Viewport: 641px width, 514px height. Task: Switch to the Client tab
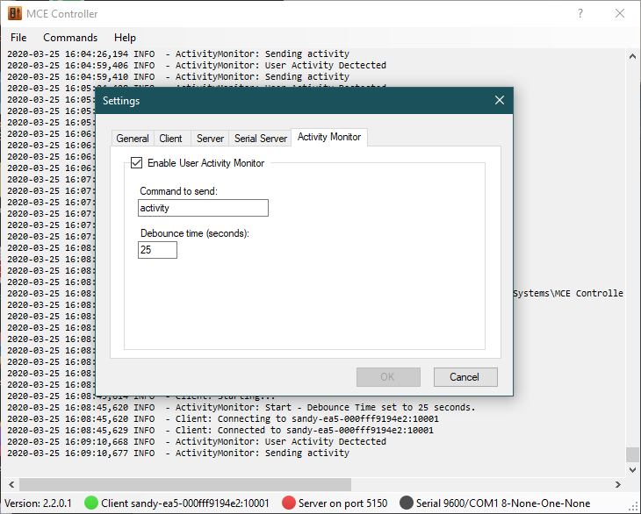coord(171,139)
